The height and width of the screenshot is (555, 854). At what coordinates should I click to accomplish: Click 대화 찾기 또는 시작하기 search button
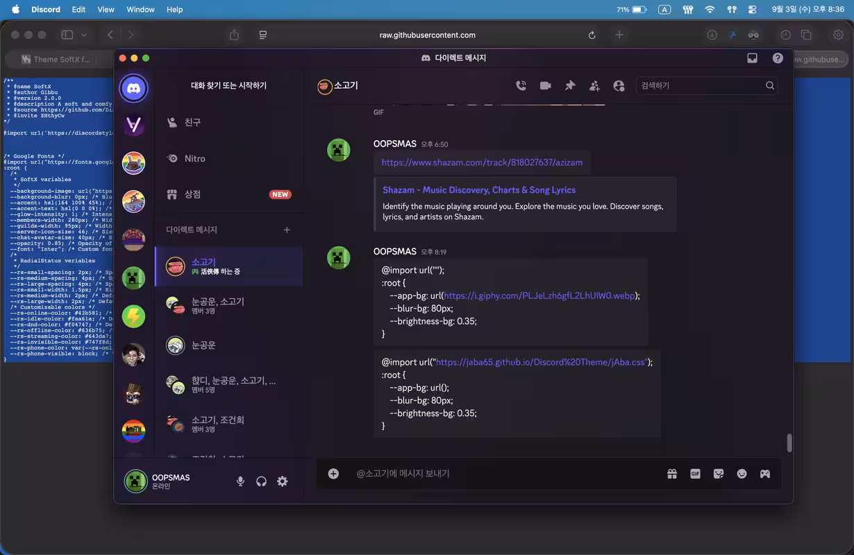tap(229, 85)
